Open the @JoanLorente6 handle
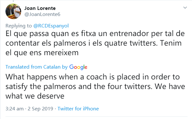 42,14
